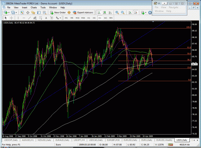Image resolution: width=201 pixels, height=148 pixels.
Task: Open the Navigator favorites icon
Action: click(33, 13)
